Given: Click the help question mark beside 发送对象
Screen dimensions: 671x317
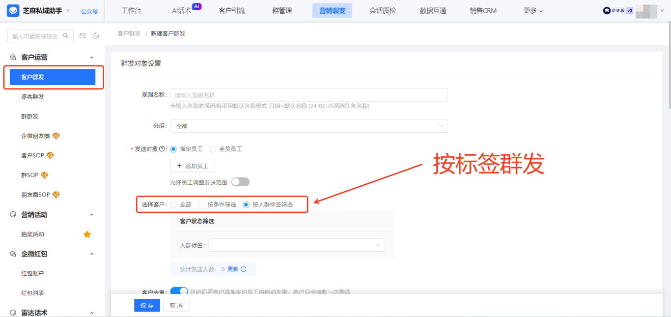Looking at the screenshot, I should tap(162, 149).
